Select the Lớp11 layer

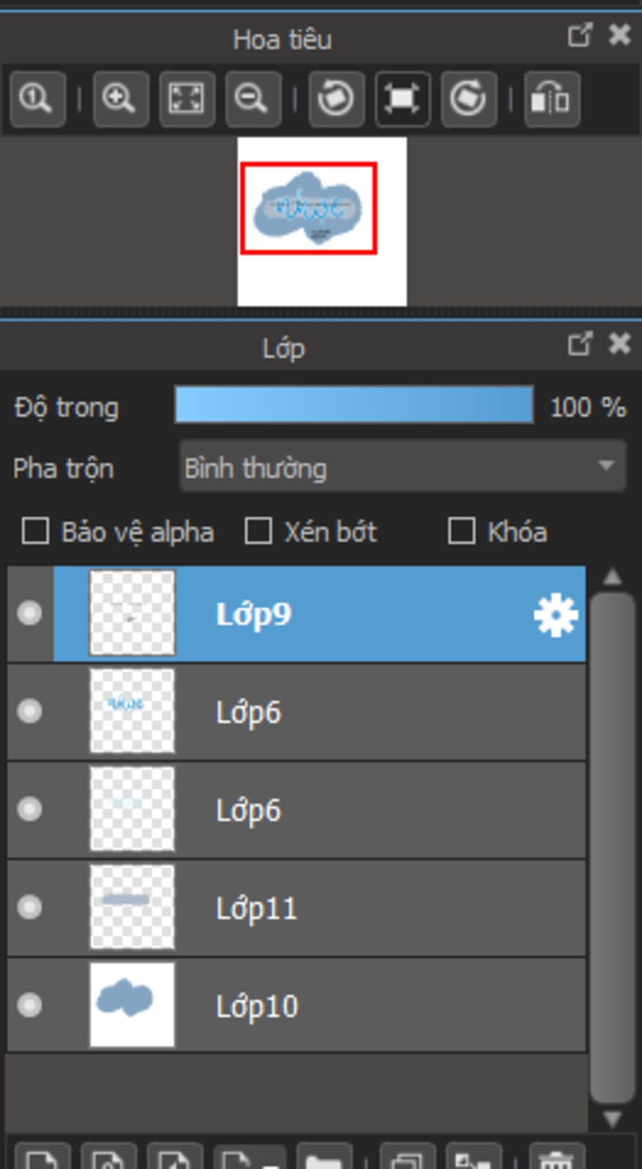click(x=376, y=908)
